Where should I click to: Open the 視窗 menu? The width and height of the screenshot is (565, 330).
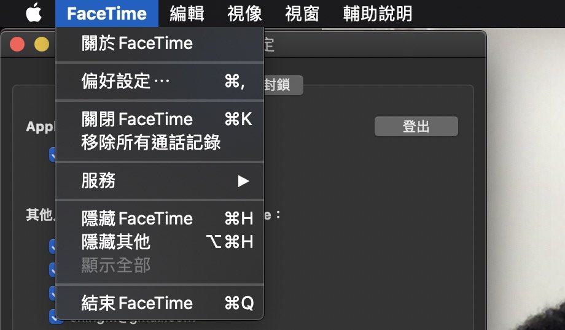[302, 13]
